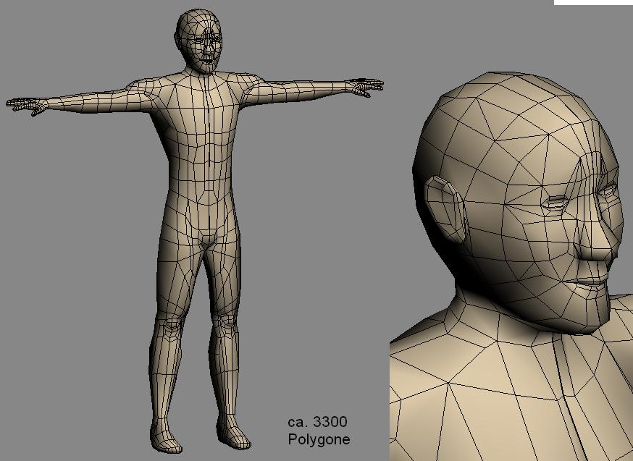Select the full-body model's head

point(199,41)
